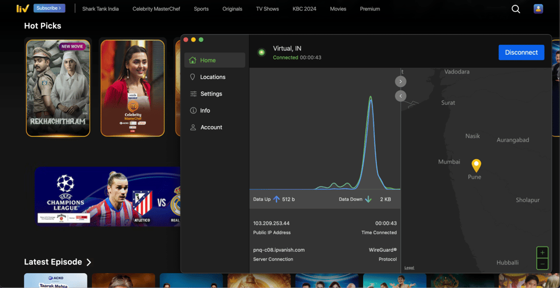Viewport: 560px width, 288px height.
Task: Click the Public IP Address label
Action: 272,233
